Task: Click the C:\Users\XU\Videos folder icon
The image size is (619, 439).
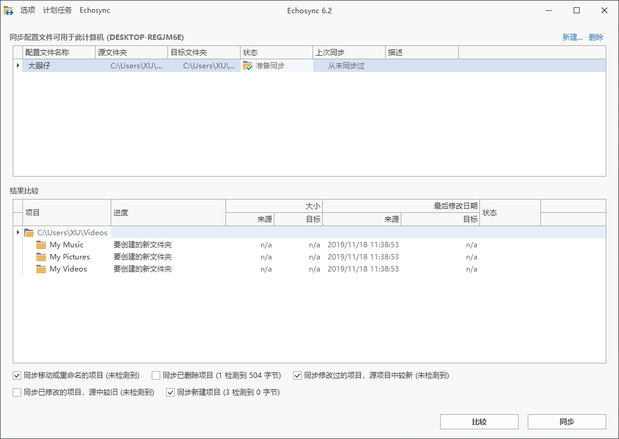Action: 28,232
